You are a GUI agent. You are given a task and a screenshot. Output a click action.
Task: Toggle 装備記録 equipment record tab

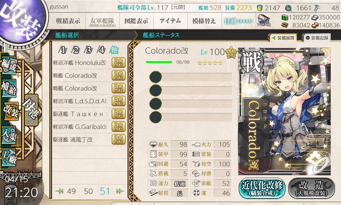click(316, 38)
